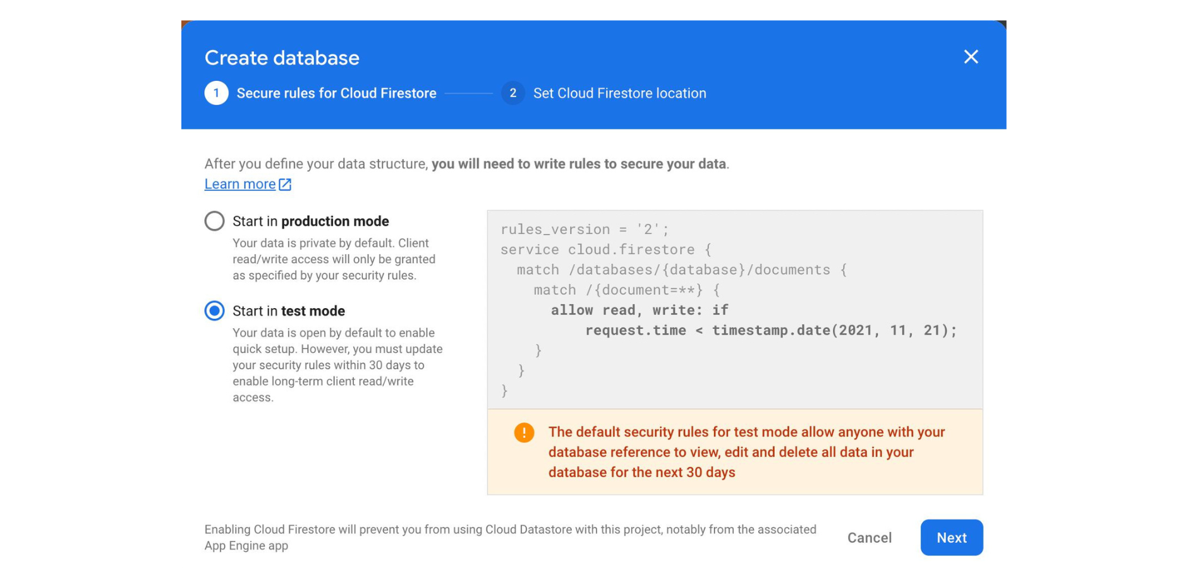Click Secure rules for Cloud Firestore step label
Viewport: 1188px width, 577px height.
pos(336,93)
